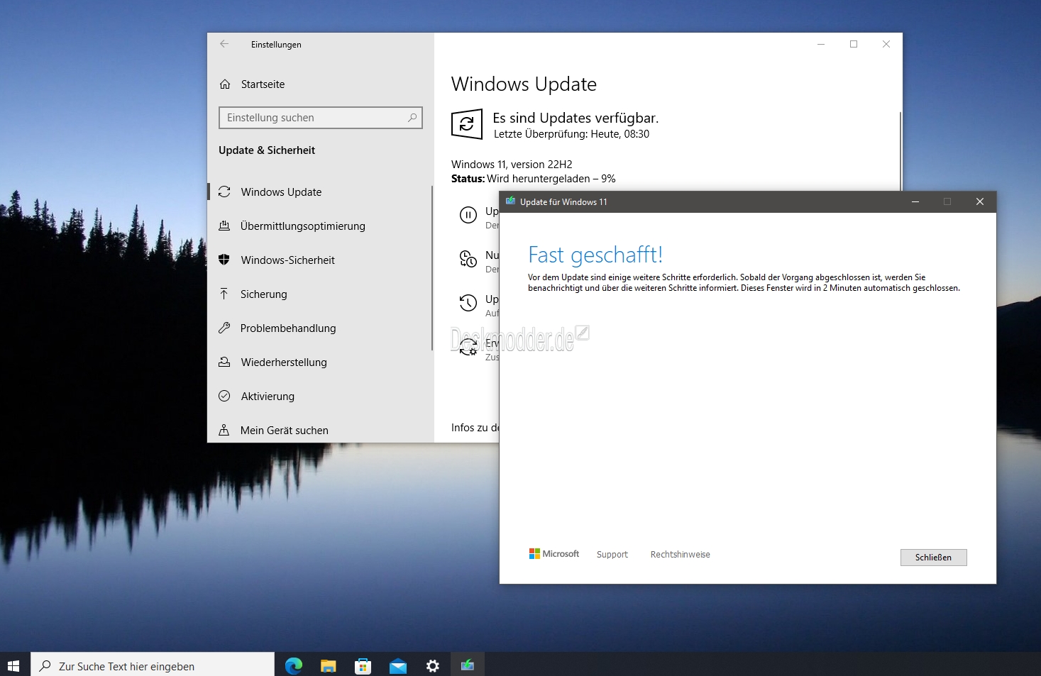Click the taskbar search box

[153, 666]
